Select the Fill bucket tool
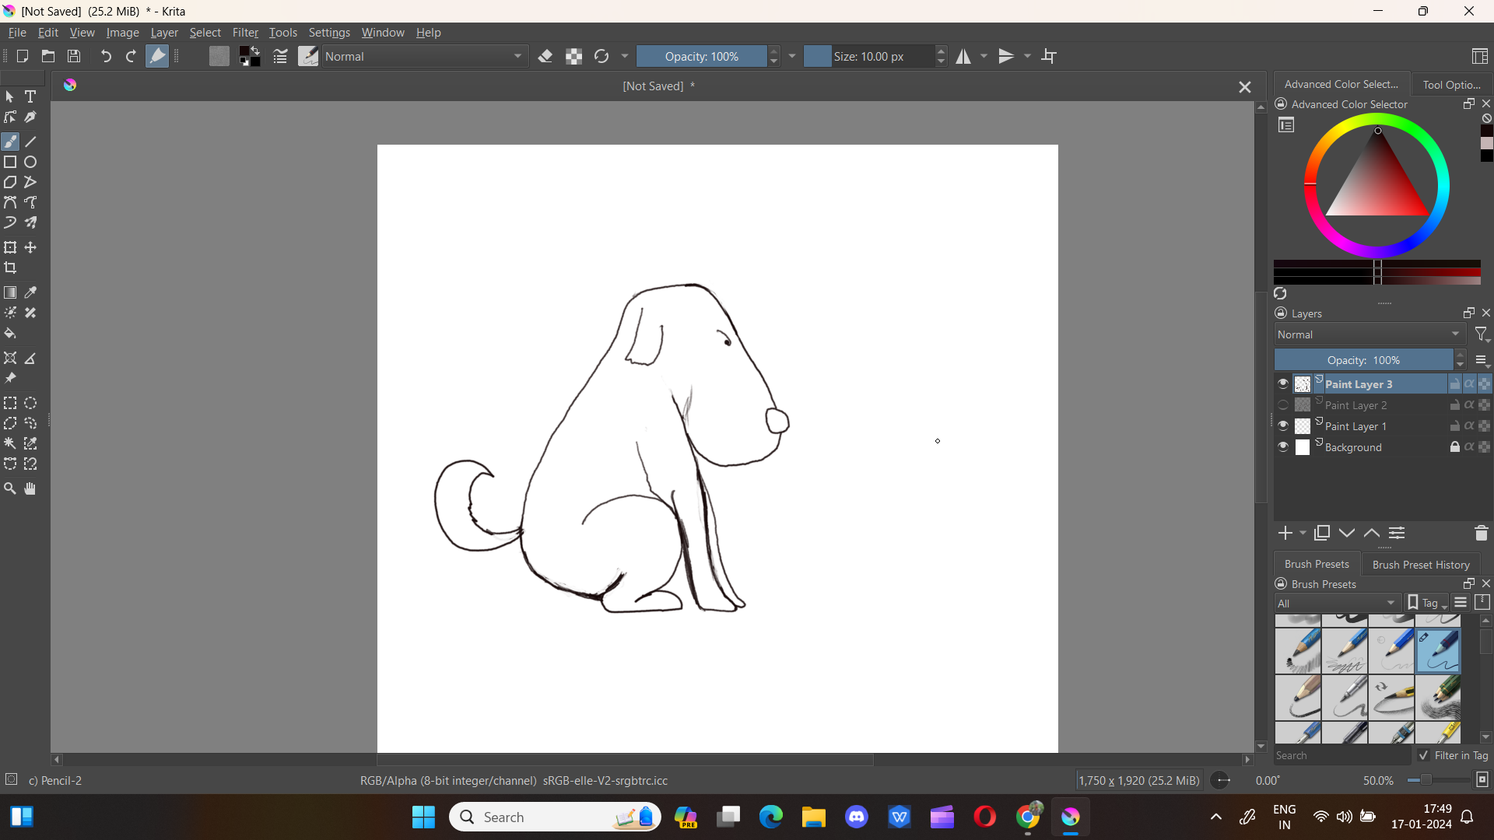The height and width of the screenshot is (840, 1494). point(10,334)
